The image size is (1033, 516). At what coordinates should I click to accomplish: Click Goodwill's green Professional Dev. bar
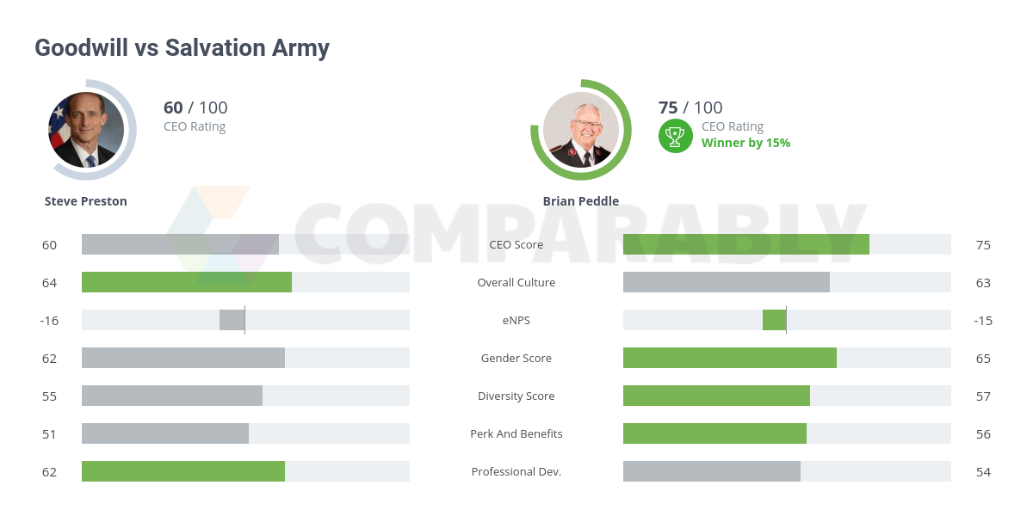[183, 471]
